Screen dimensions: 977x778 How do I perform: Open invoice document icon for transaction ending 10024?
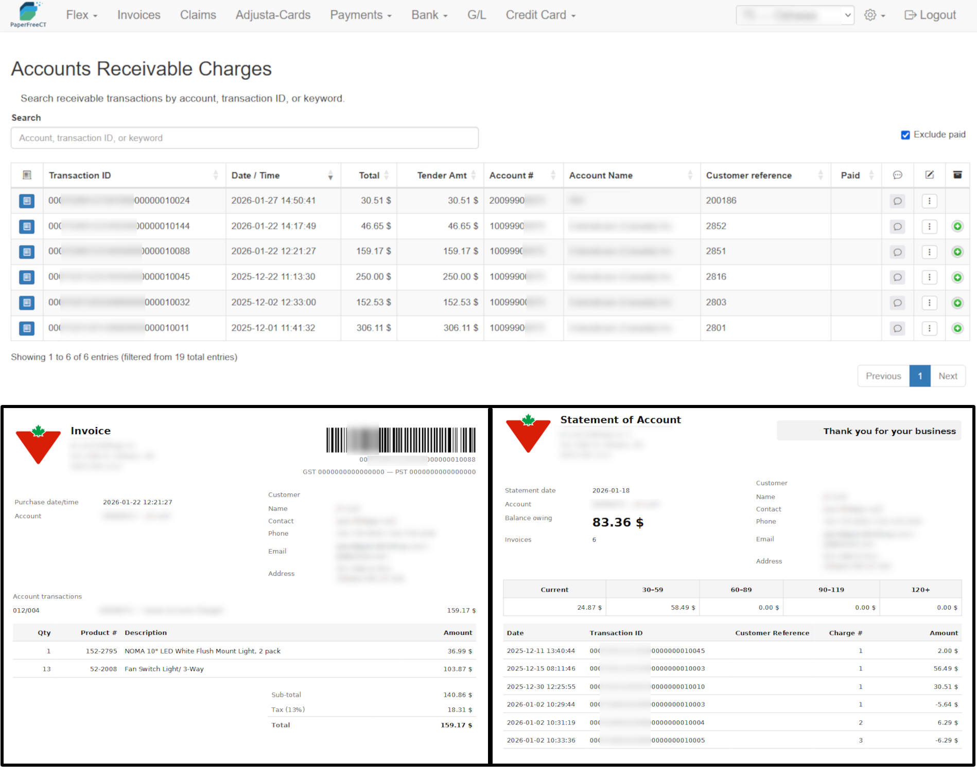tap(27, 201)
